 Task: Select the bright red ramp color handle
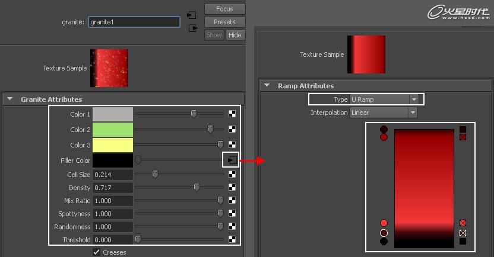384,223
